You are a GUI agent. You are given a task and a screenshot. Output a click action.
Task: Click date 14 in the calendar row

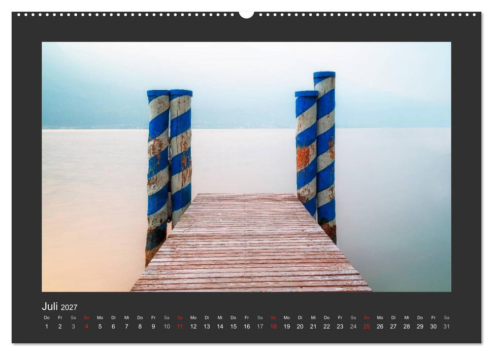(x=220, y=327)
